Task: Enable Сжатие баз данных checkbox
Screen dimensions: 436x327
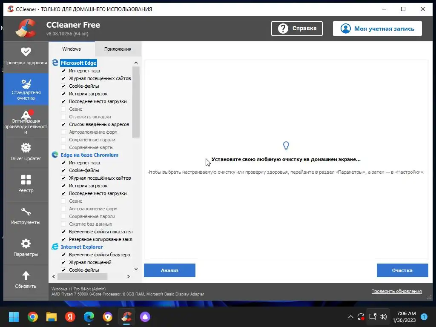Action: (x=63, y=224)
